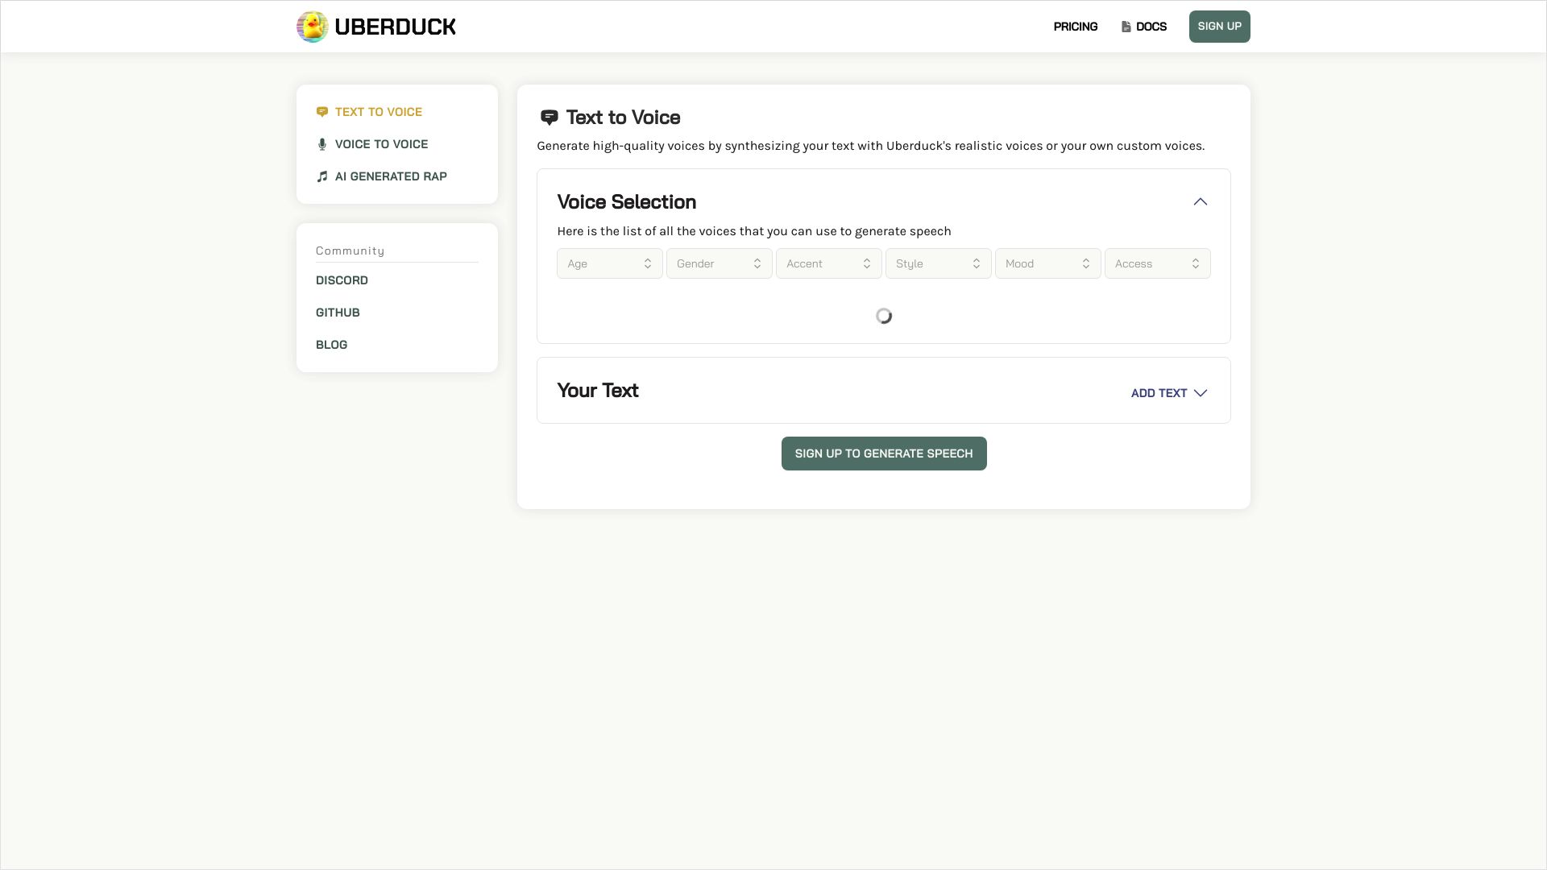Click the Add Text label

click(x=1159, y=393)
